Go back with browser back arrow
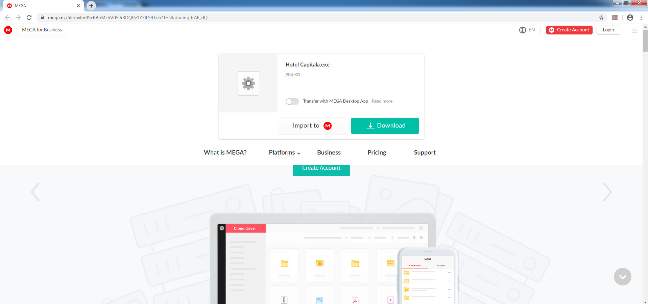The image size is (648, 304). pyautogui.click(x=7, y=18)
